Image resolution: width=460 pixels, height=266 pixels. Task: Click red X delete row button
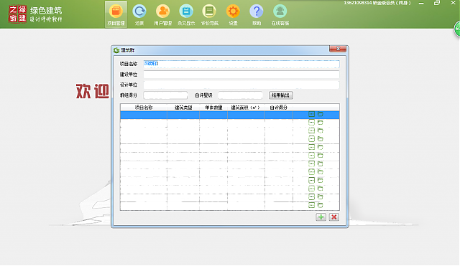pos(333,217)
